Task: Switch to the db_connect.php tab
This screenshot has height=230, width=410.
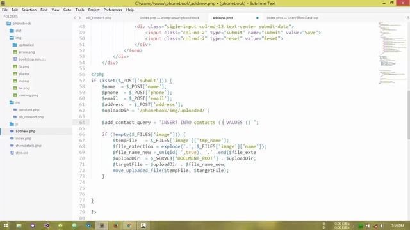Action: pyautogui.click(x=99, y=18)
